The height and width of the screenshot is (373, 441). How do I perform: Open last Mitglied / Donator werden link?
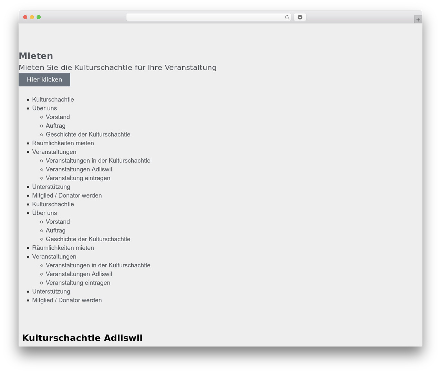coord(67,300)
